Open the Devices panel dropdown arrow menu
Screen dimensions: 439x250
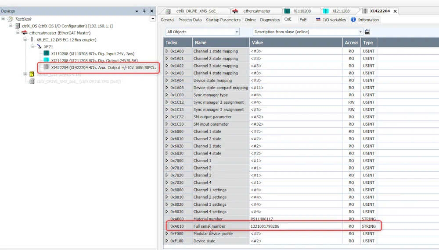click(x=137, y=11)
